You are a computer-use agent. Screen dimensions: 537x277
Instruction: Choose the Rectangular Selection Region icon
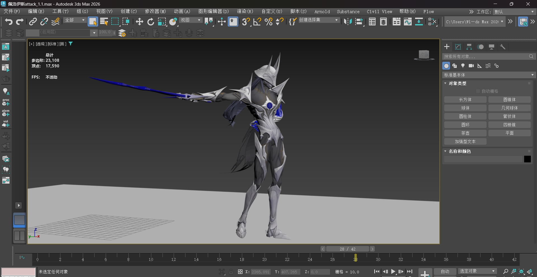point(115,22)
